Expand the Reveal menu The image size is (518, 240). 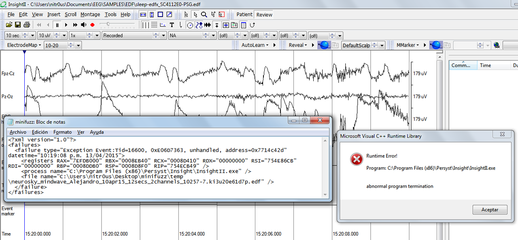298,45
